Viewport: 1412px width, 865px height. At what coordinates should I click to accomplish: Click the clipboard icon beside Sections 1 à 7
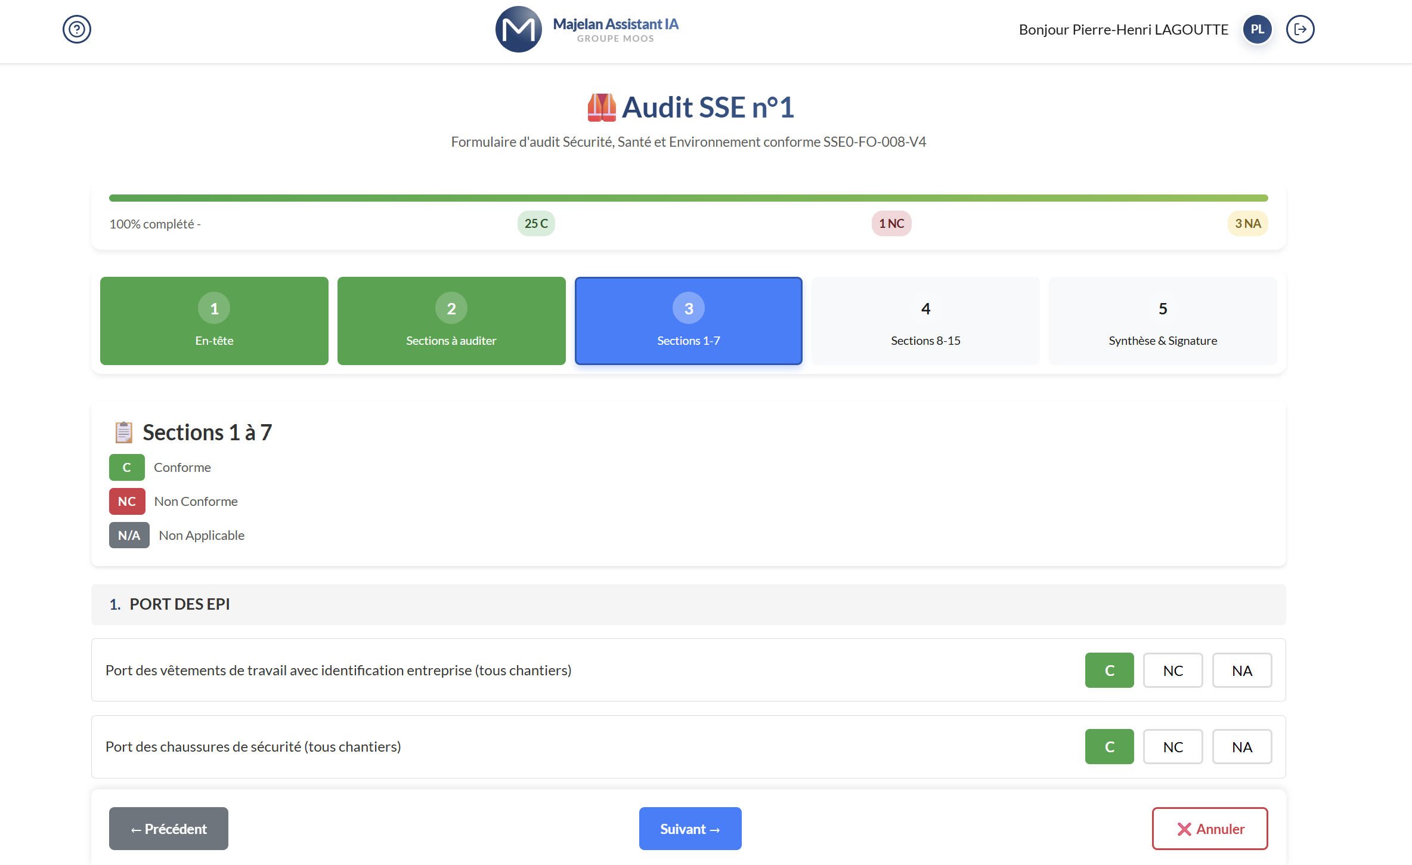123,432
